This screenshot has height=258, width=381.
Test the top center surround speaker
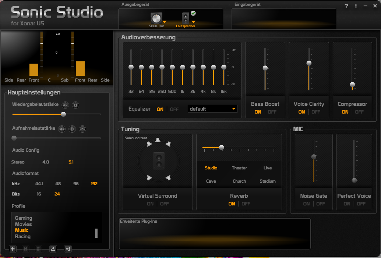point(158,140)
